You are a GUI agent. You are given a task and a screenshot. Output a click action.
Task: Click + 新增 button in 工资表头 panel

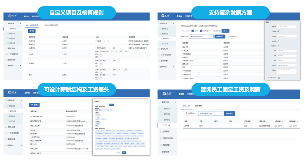(34, 105)
